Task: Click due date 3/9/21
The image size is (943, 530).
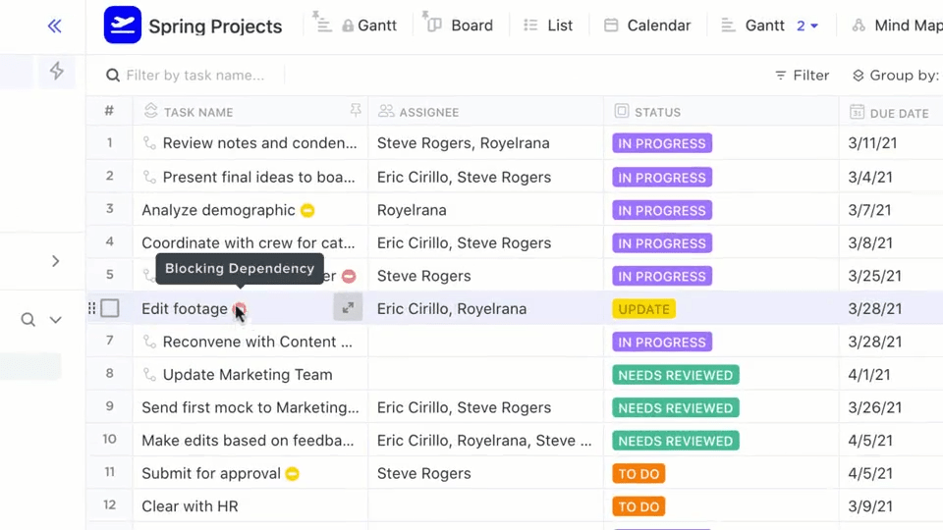Action: coord(870,506)
